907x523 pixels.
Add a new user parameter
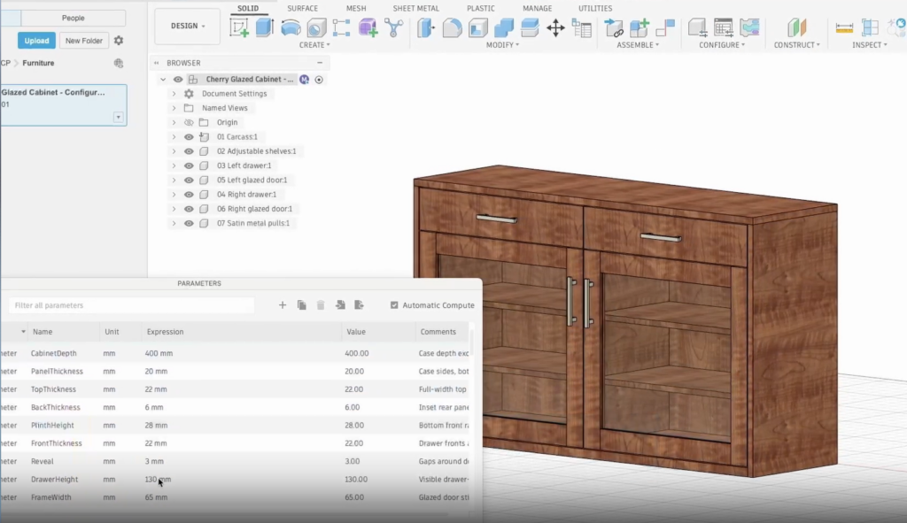point(283,305)
